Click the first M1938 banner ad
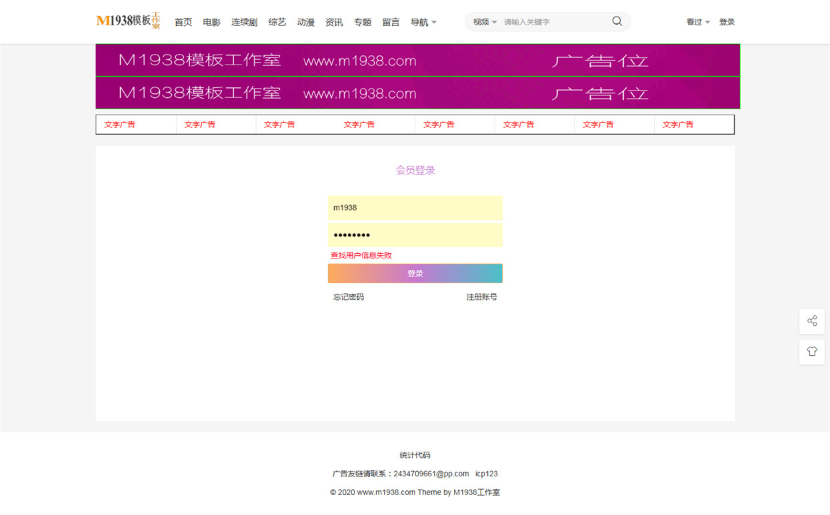830x515 pixels. [418, 60]
